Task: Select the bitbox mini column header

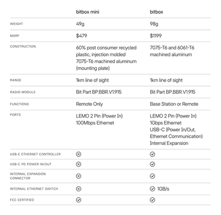Action: pos(87,12)
